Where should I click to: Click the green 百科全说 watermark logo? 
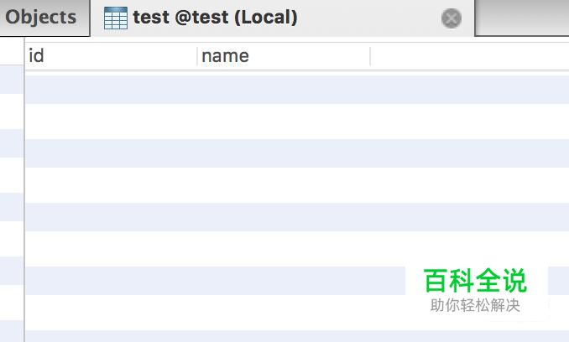pyautogui.click(x=475, y=280)
